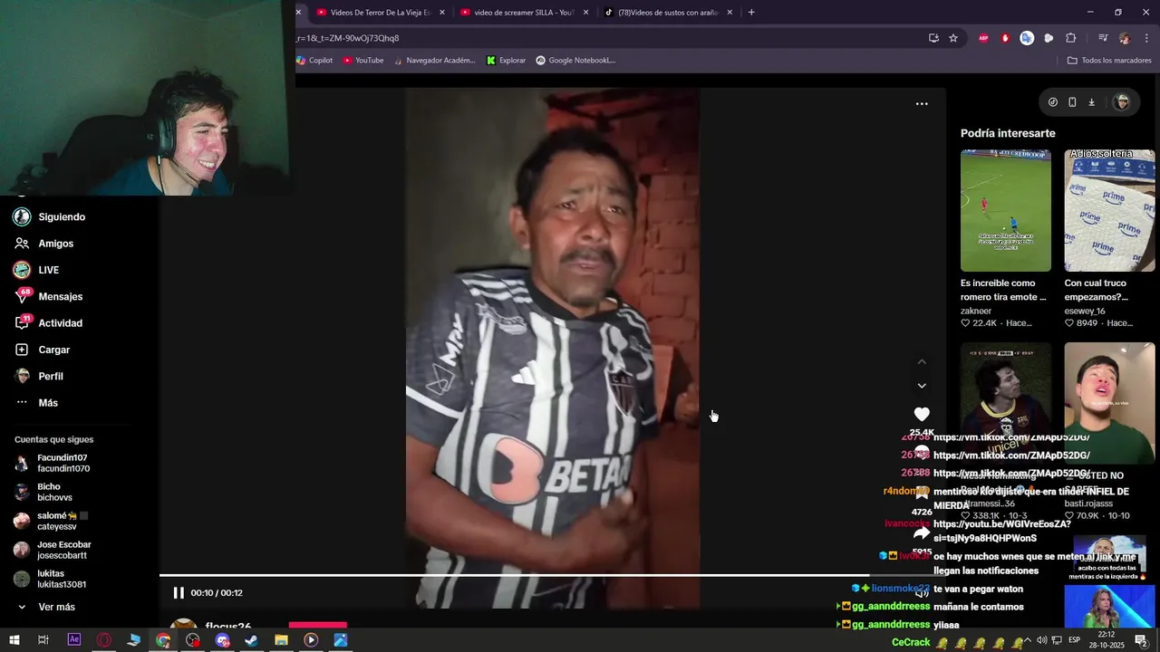Open Mensajes inbox
1160x652 pixels.
pyautogui.click(x=49, y=296)
